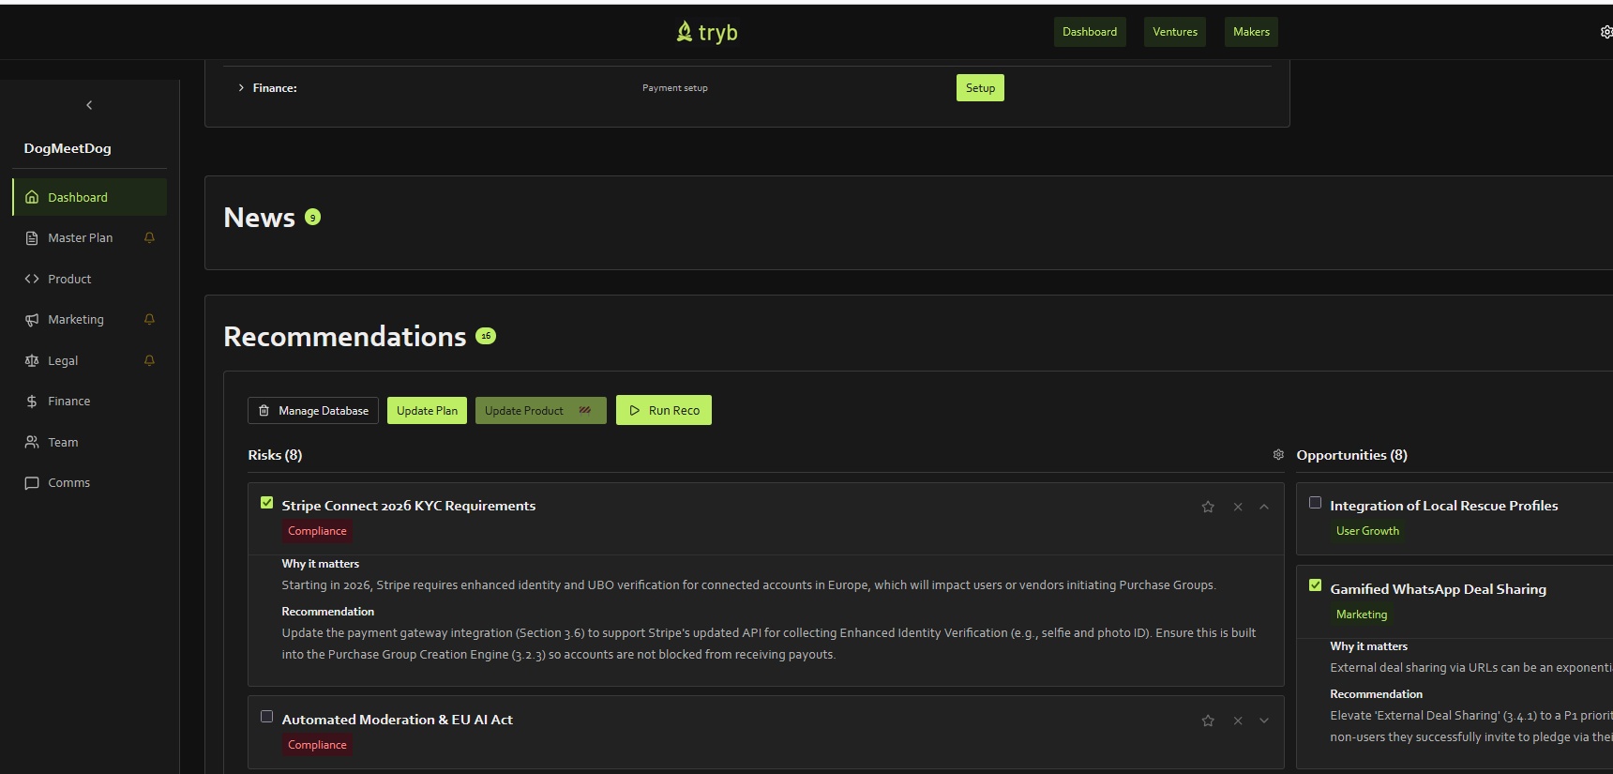Select Comms in sidebar
1613x774 pixels.
point(90,483)
